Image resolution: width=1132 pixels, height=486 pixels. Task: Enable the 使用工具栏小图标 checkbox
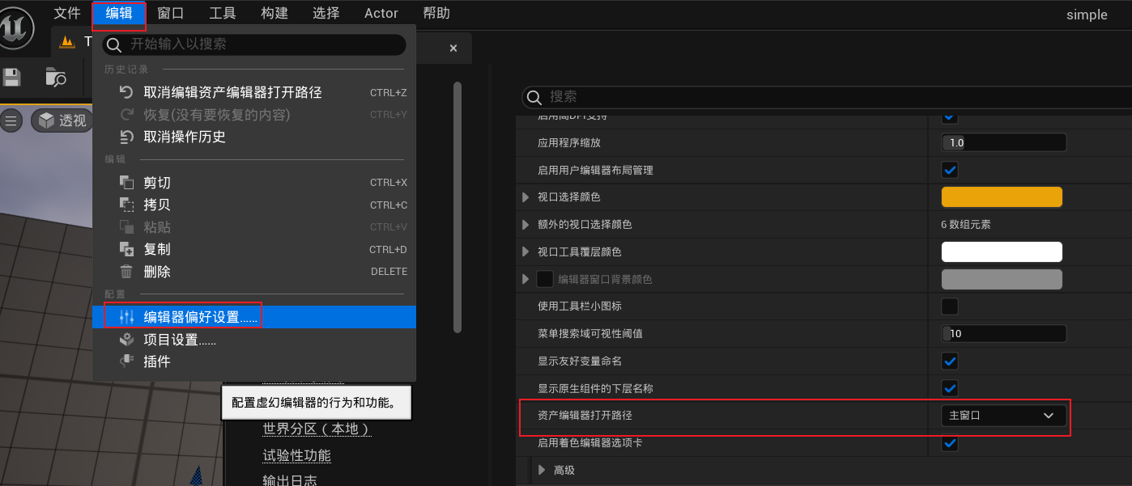coord(950,306)
